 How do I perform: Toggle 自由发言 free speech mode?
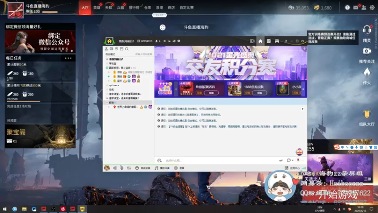[143, 168]
